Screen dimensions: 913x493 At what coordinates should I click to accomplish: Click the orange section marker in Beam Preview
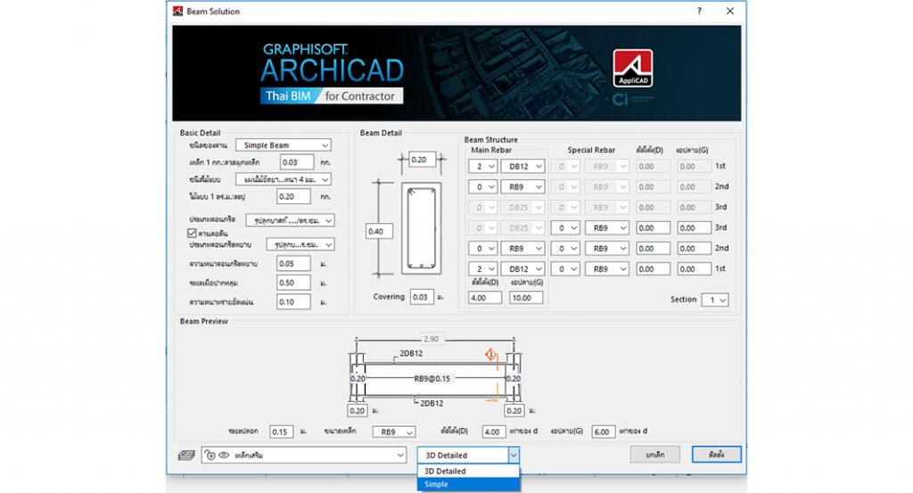pyautogui.click(x=491, y=355)
